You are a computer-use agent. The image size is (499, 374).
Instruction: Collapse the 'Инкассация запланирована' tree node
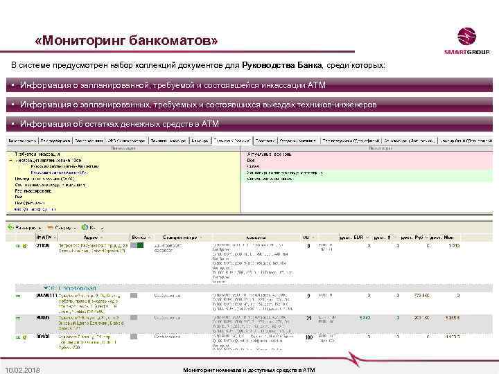[10, 160]
